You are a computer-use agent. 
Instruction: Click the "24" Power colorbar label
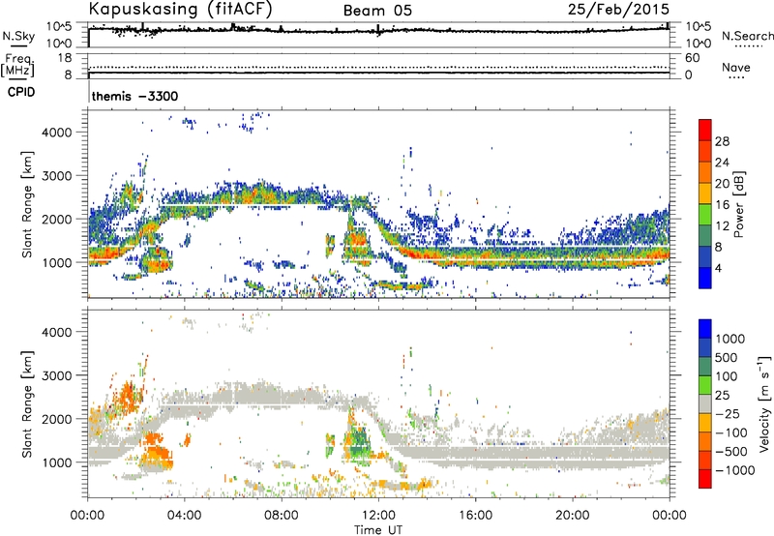tap(722, 163)
